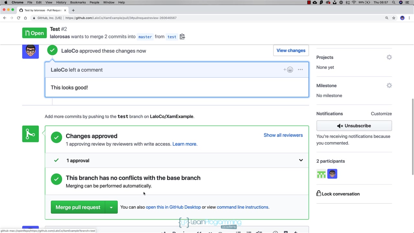
Task: Open the People menu
Action: (94, 2)
